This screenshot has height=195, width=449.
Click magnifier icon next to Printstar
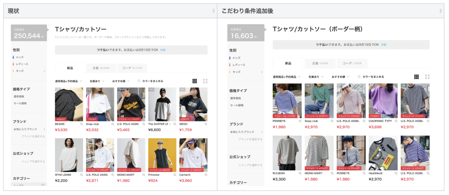coord(175,175)
